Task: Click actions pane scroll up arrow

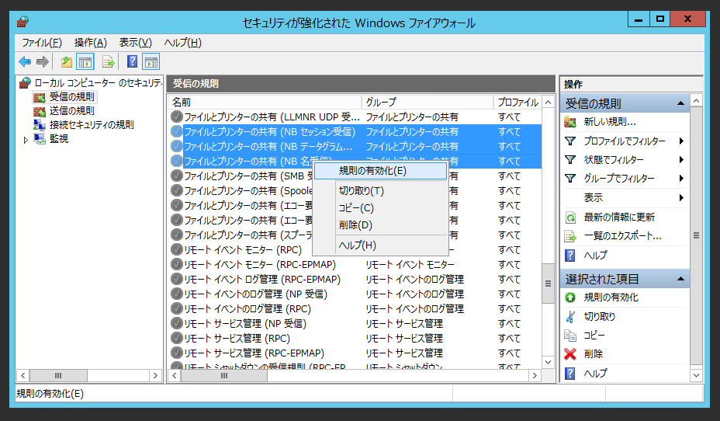Action: click(x=696, y=101)
